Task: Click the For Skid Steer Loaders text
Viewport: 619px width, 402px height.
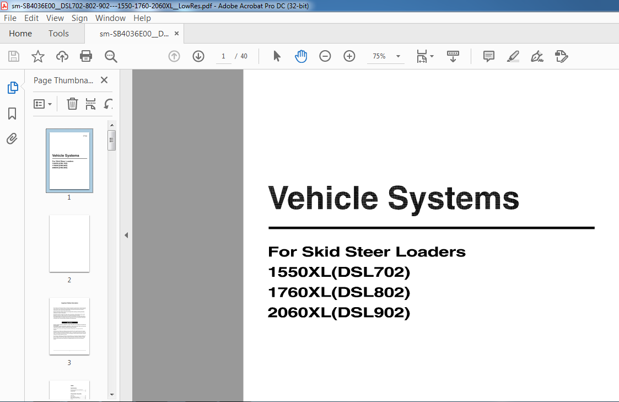Action: 367,251
